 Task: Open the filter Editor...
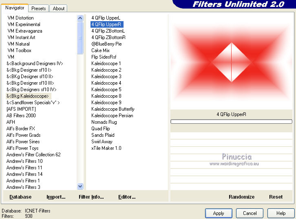coord(127,197)
